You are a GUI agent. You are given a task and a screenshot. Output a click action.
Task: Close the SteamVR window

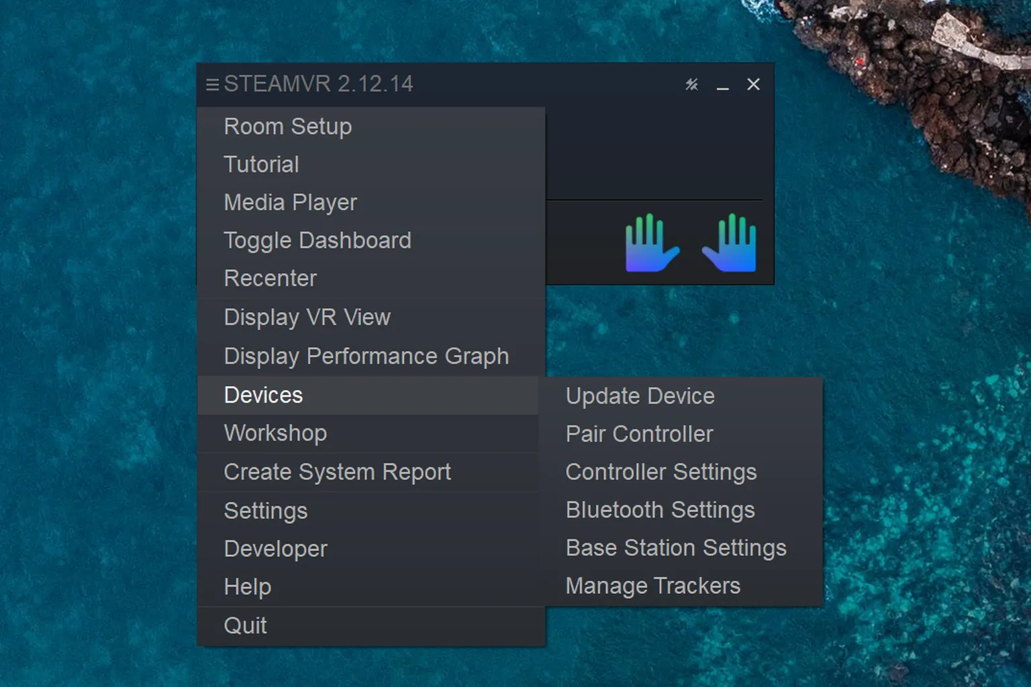[x=754, y=85]
